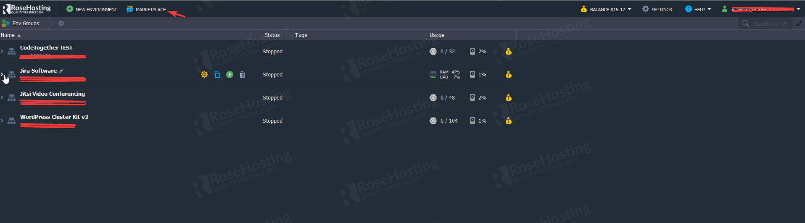Expand the Help dropdown
The width and height of the screenshot is (805, 223).
tap(698, 9)
